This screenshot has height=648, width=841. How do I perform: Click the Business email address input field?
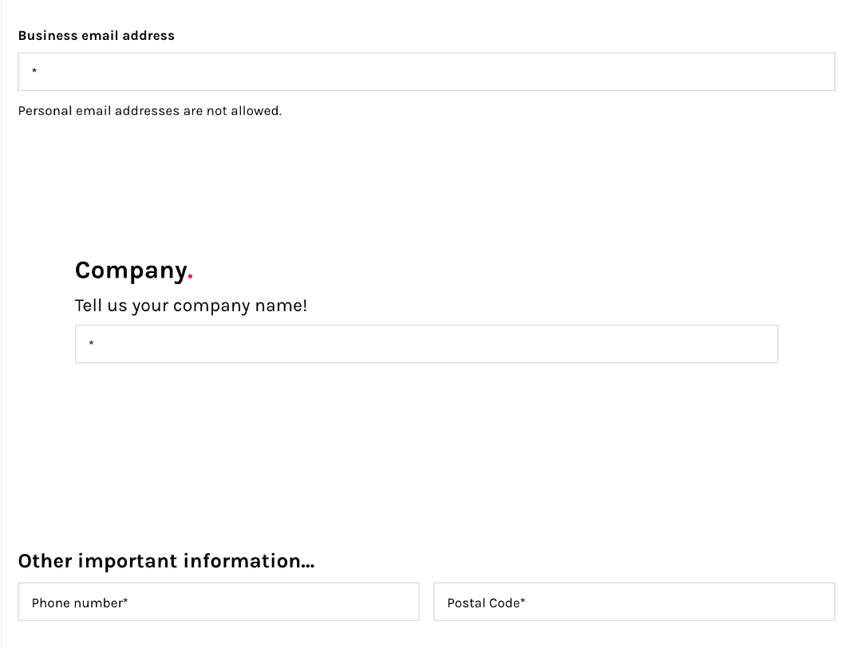[426, 72]
